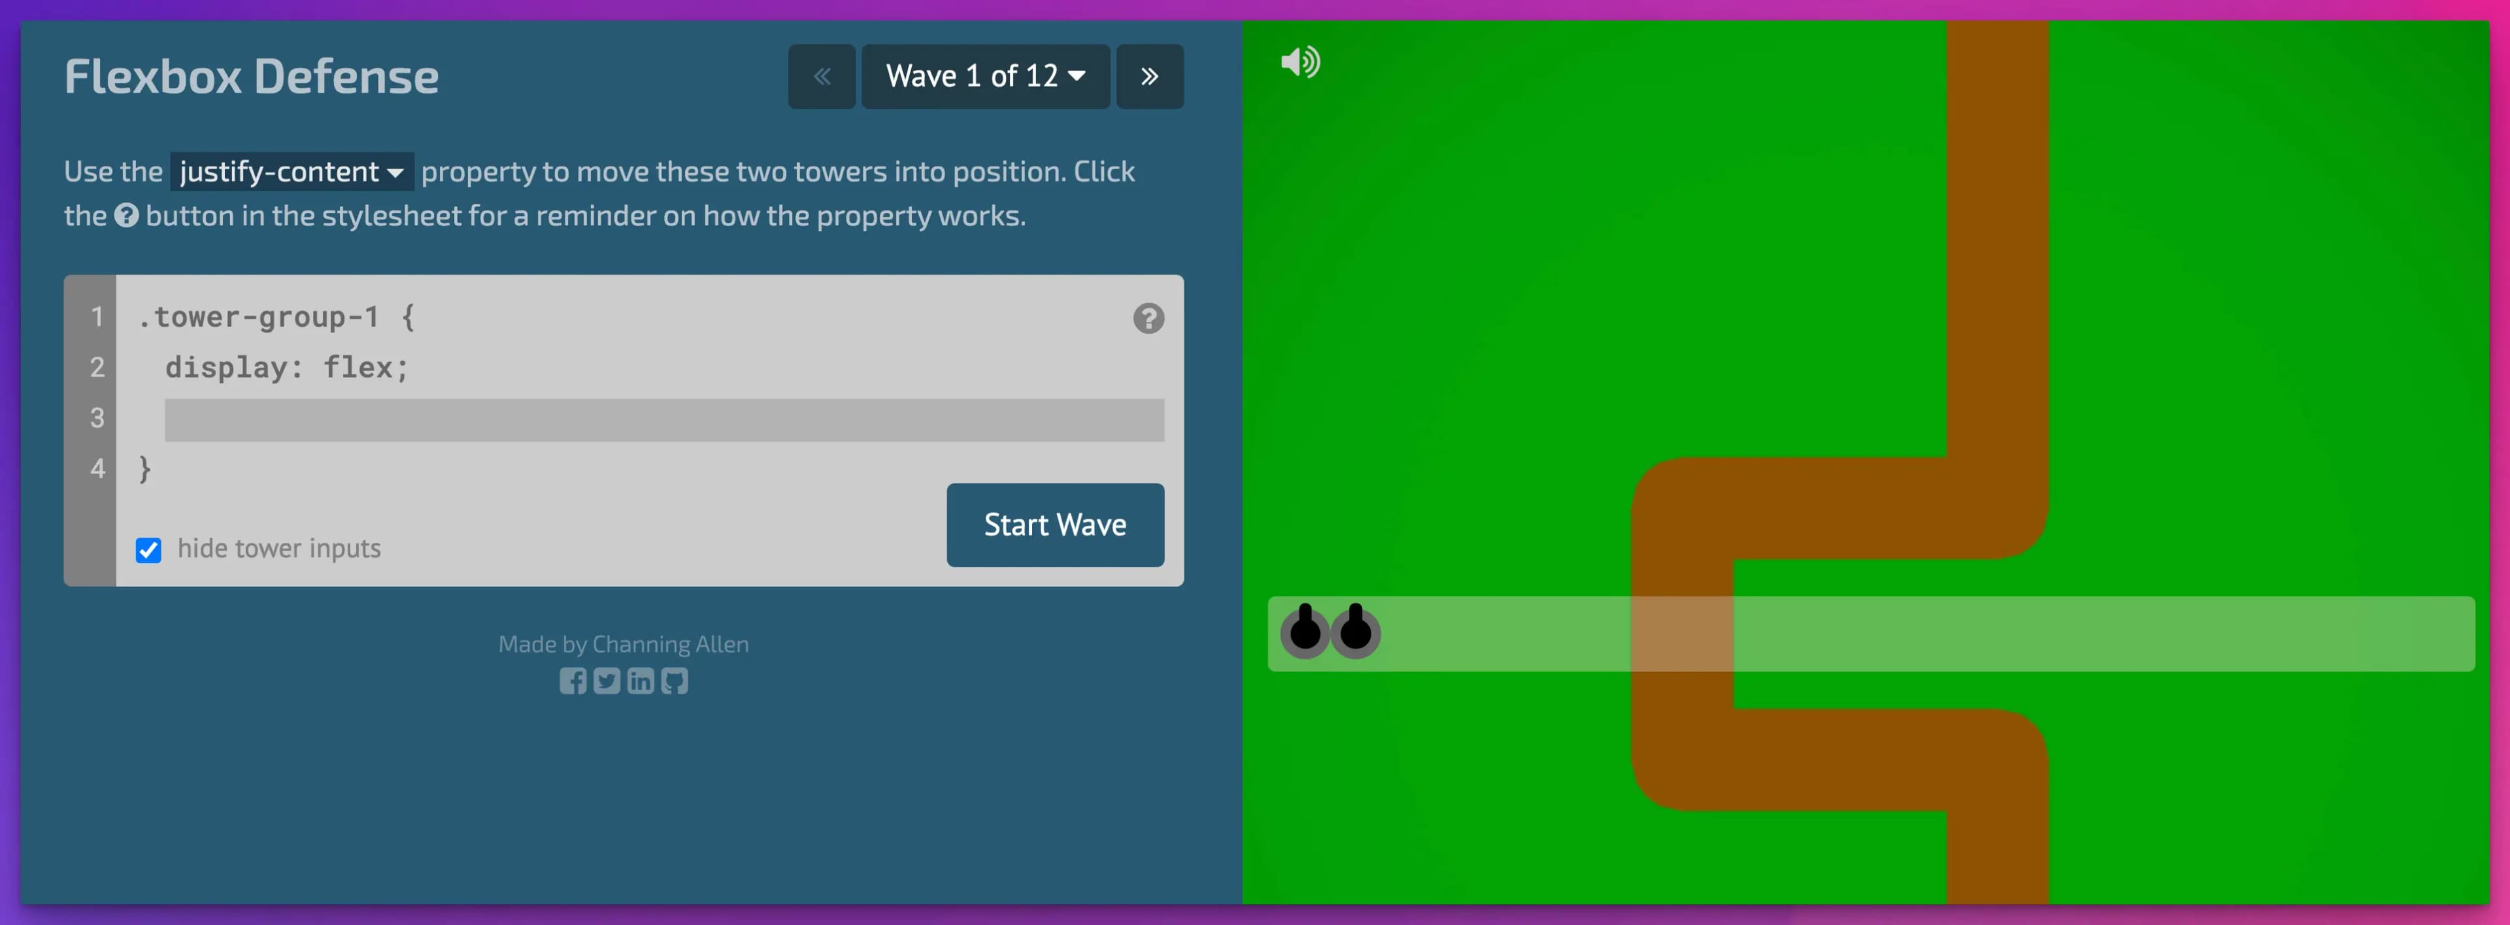Viewport: 2510px width, 925px height.
Task: Click the next wave navigation arrow
Action: (x=1152, y=75)
